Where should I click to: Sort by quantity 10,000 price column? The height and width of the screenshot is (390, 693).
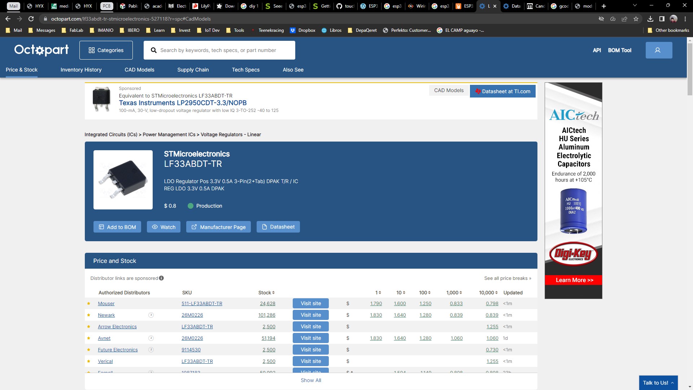point(488,292)
